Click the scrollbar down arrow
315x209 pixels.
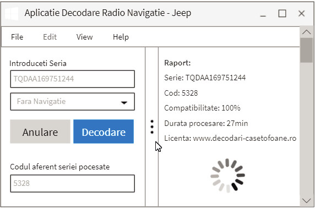(306, 201)
